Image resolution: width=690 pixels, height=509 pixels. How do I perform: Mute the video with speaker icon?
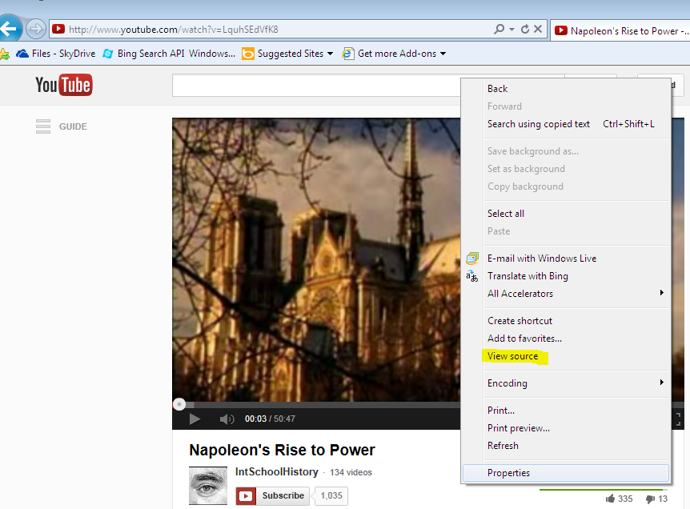(x=227, y=419)
